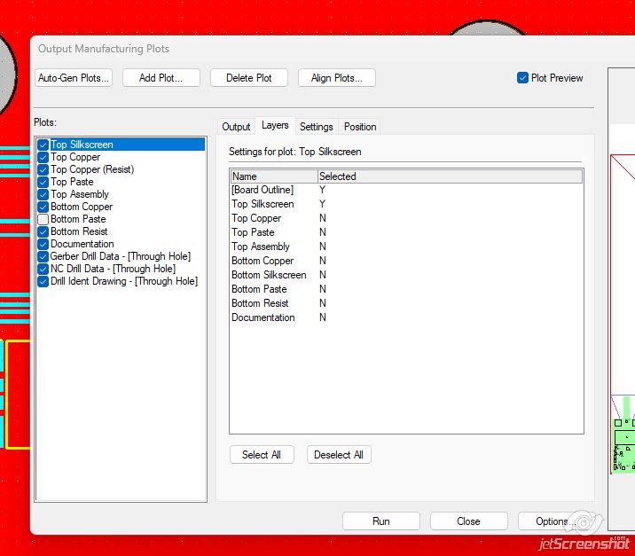
Task: Click the Selected column header
Action: click(x=450, y=176)
